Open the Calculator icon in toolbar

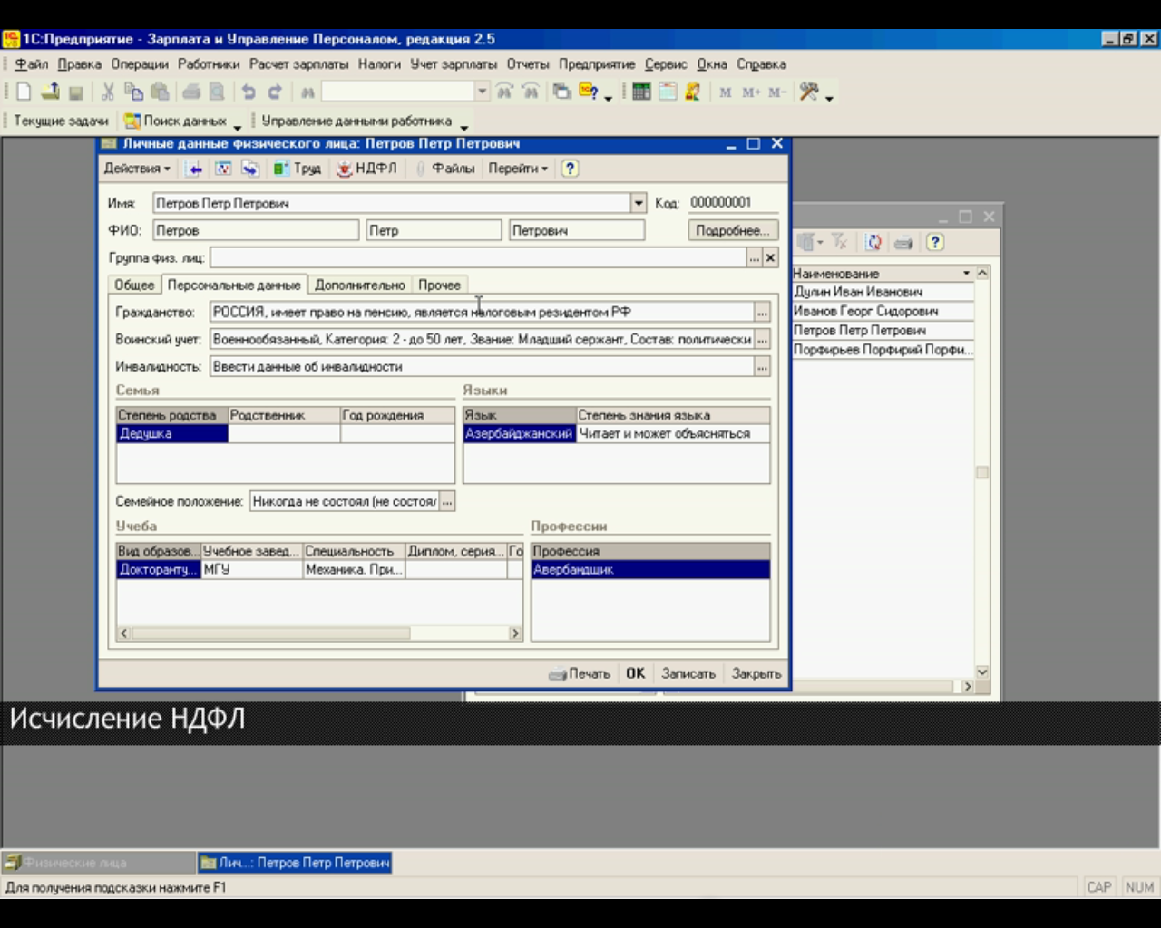[642, 92]
